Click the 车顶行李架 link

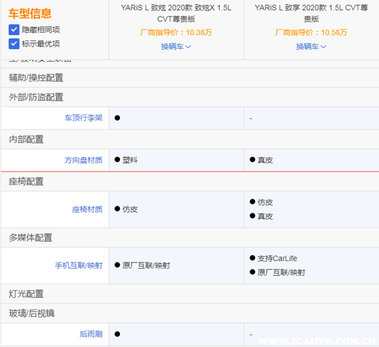83,118
